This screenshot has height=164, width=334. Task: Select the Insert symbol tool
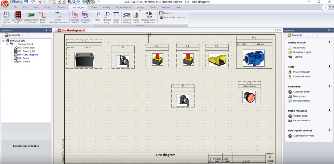pos(6,18)
